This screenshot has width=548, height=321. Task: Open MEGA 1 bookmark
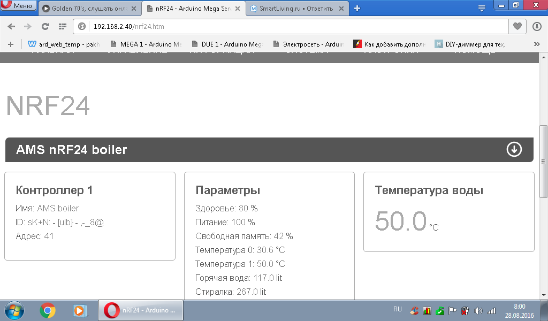pos(146,44)
